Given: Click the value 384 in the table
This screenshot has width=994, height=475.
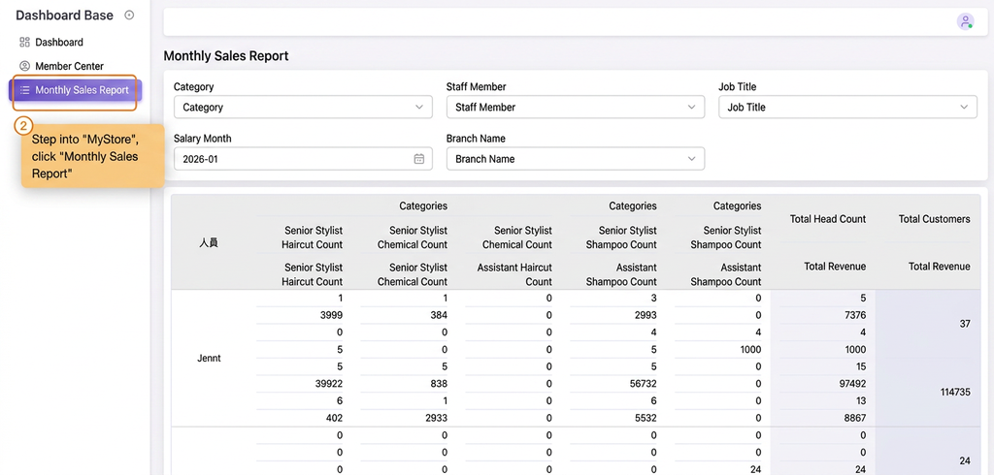Looking at the screenshot, I should click(439, 315).
